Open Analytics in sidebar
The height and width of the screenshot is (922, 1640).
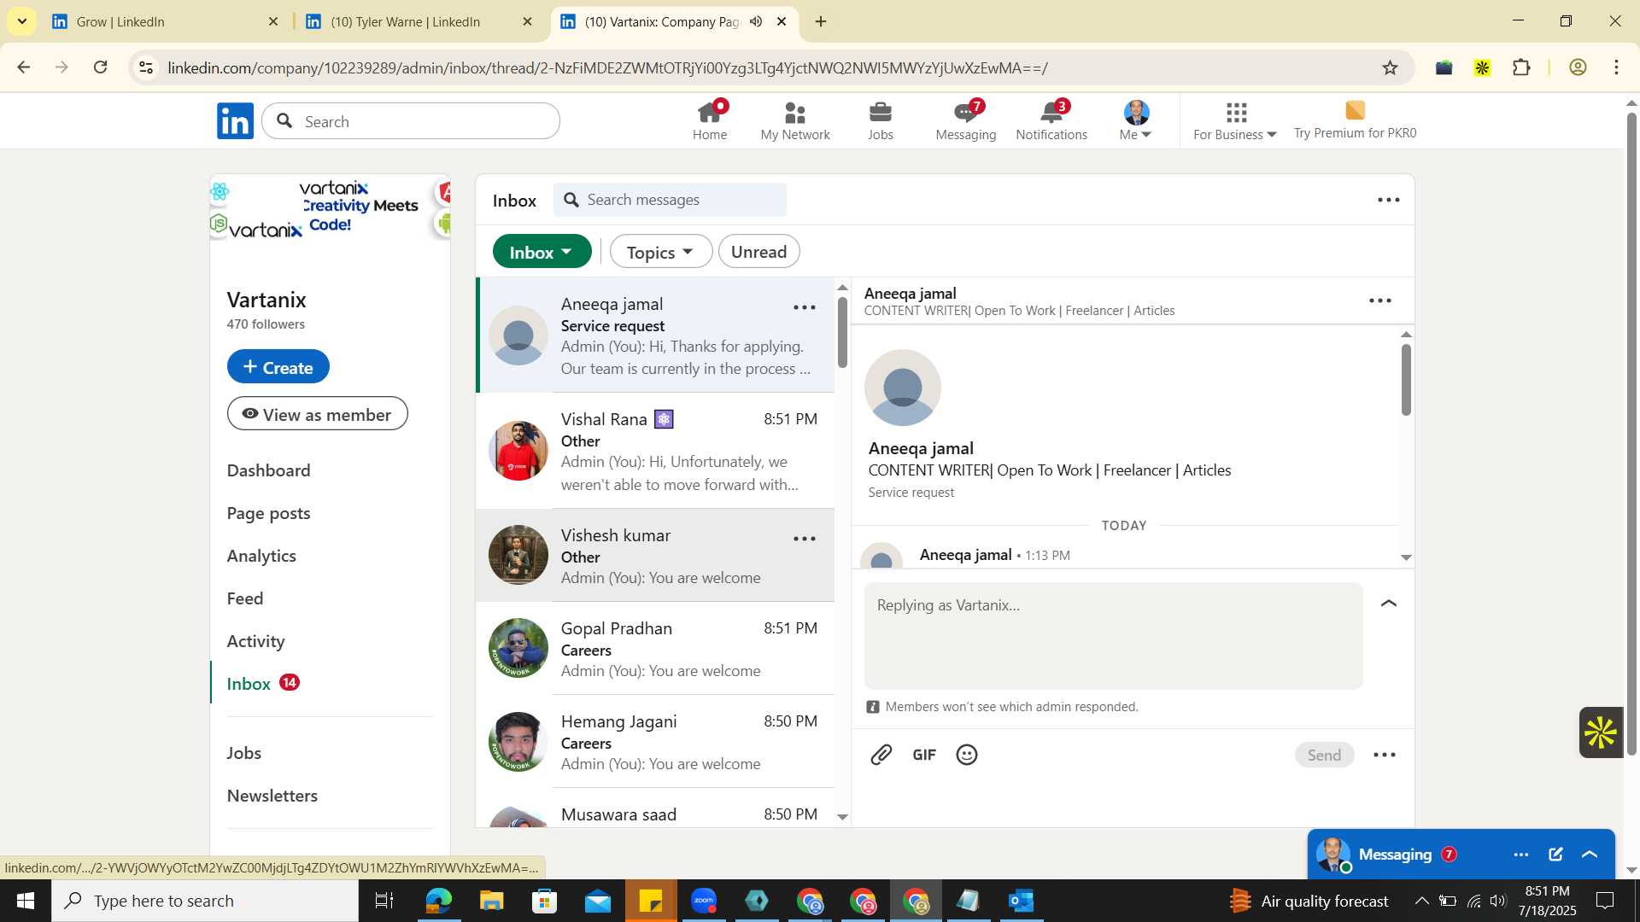coord(262,556)
